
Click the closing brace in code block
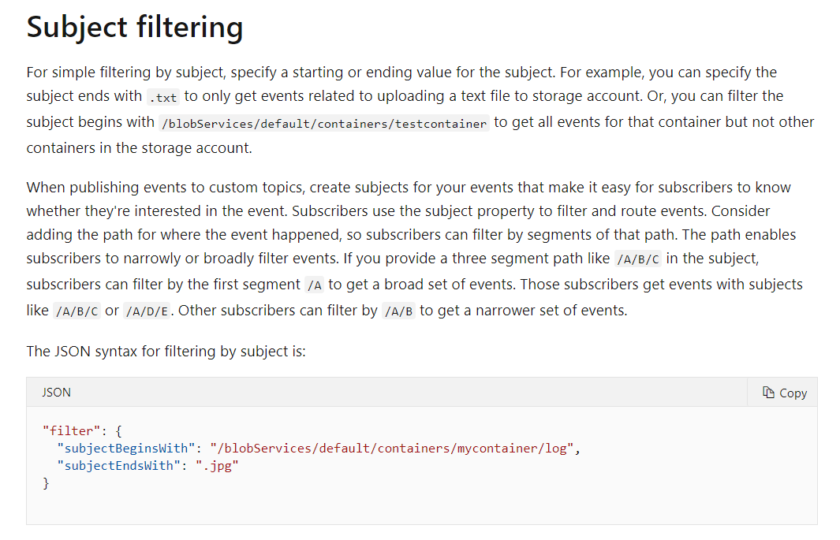coord(46,483)
